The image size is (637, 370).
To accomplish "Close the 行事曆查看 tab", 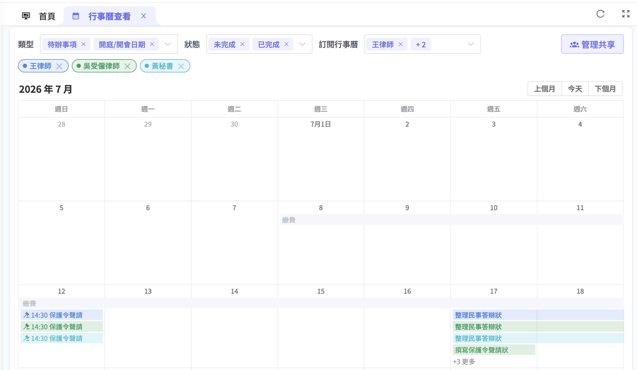I will 144,16.
